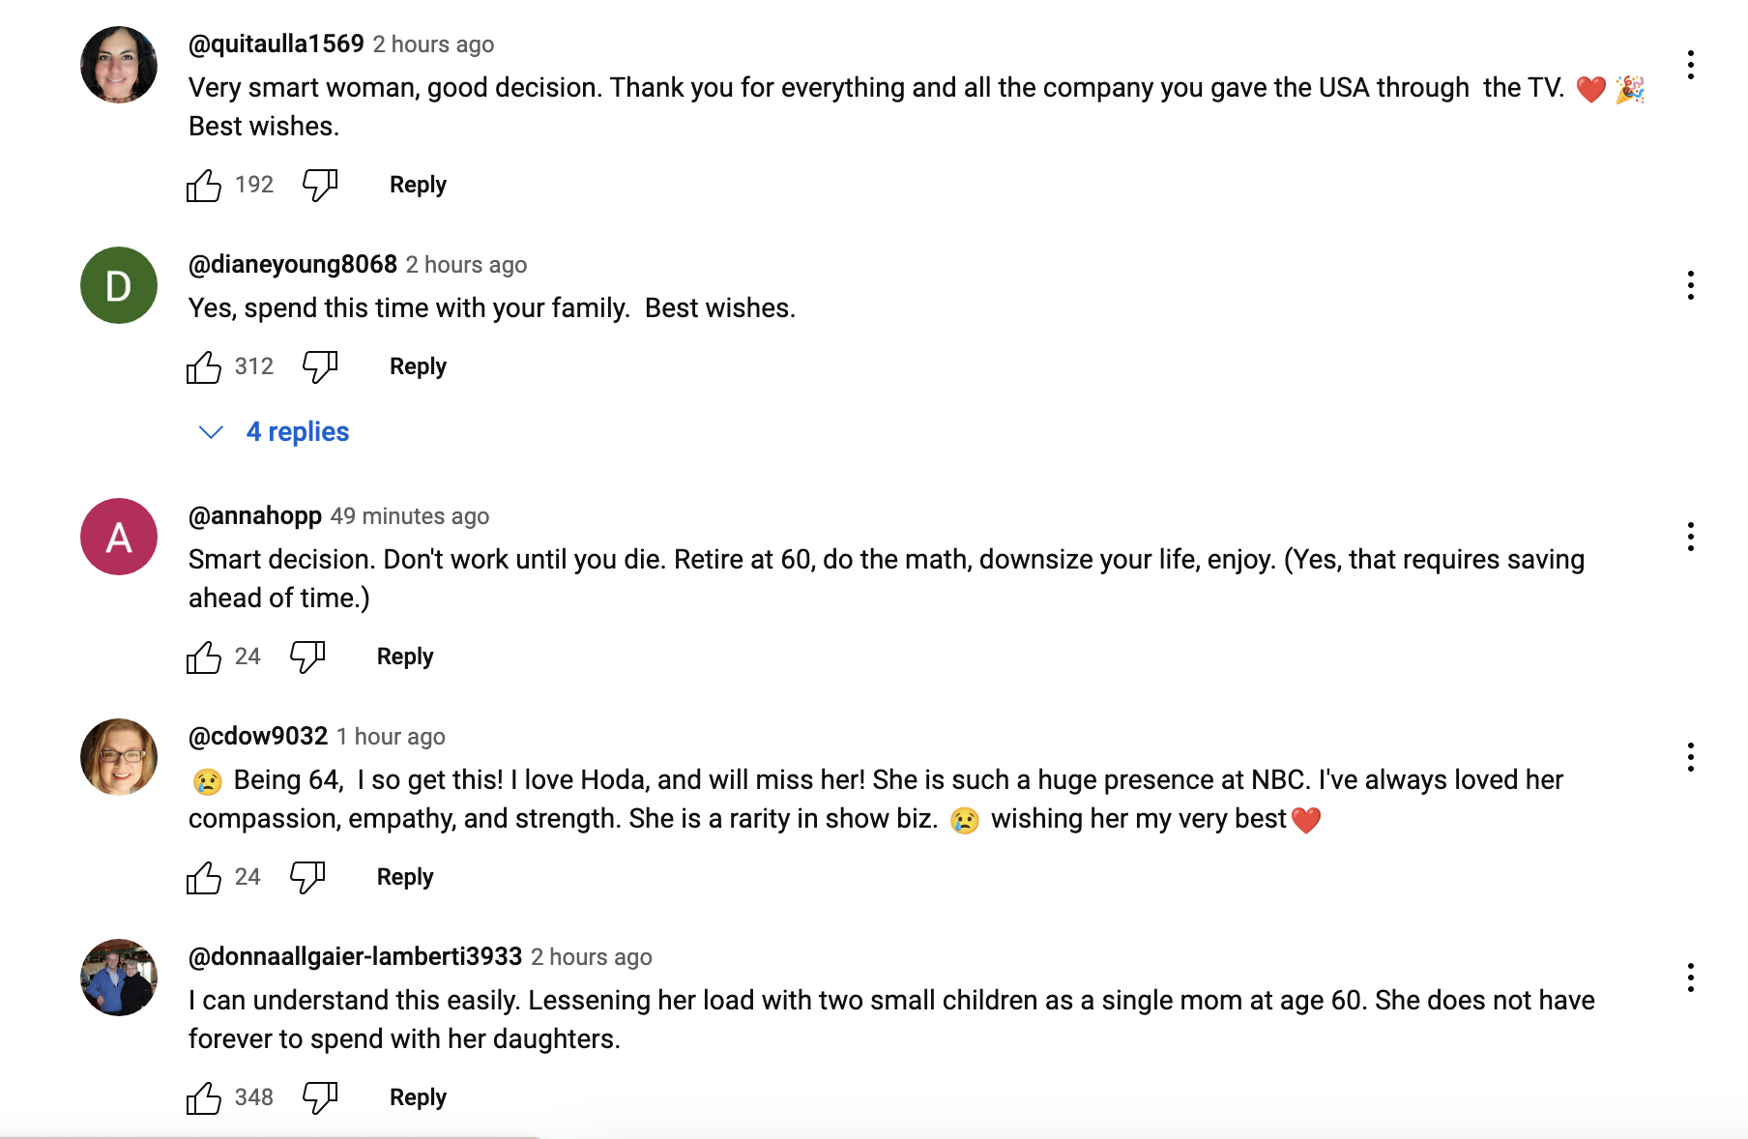Dislike the comment from @cdow9032

click(307, 876)
